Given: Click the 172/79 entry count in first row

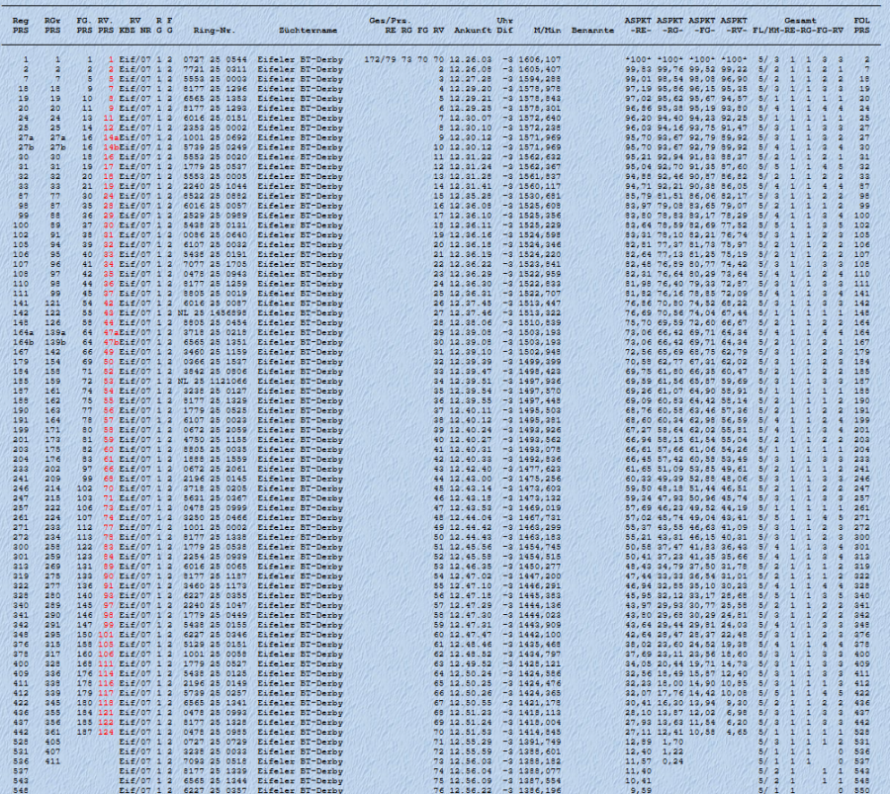Looking at the screenshot, I should pyautogui.click(x=380, y=60).
